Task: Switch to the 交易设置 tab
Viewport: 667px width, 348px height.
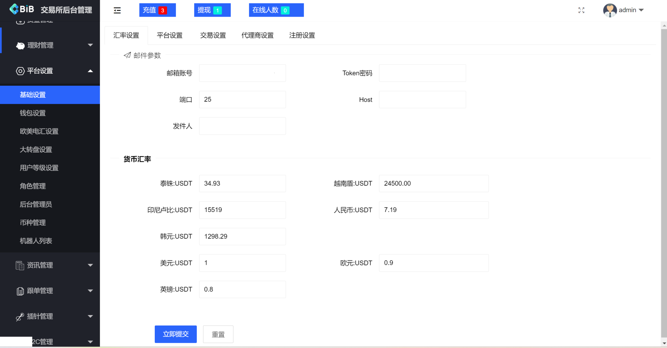Action: (213, 35)
